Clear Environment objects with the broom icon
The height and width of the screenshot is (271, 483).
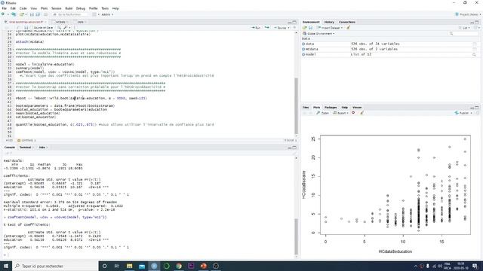point(349,28)
